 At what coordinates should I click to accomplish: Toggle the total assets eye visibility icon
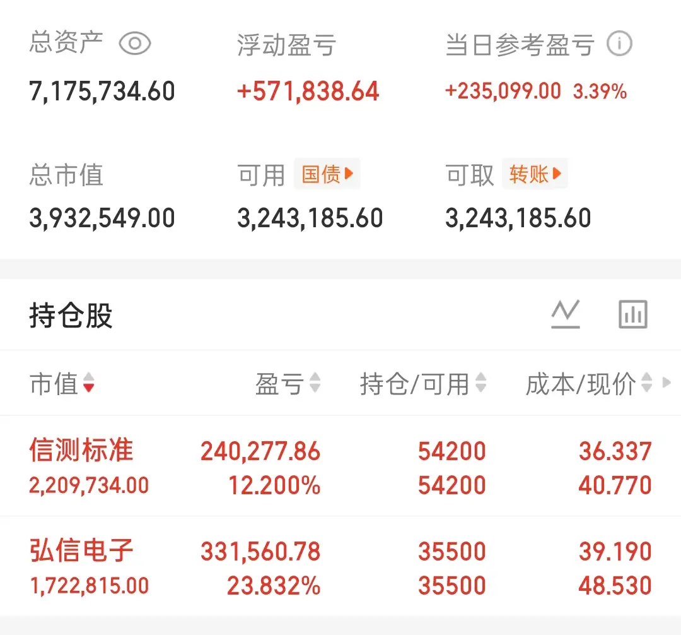pyautogui.click(x=135, y=44)
